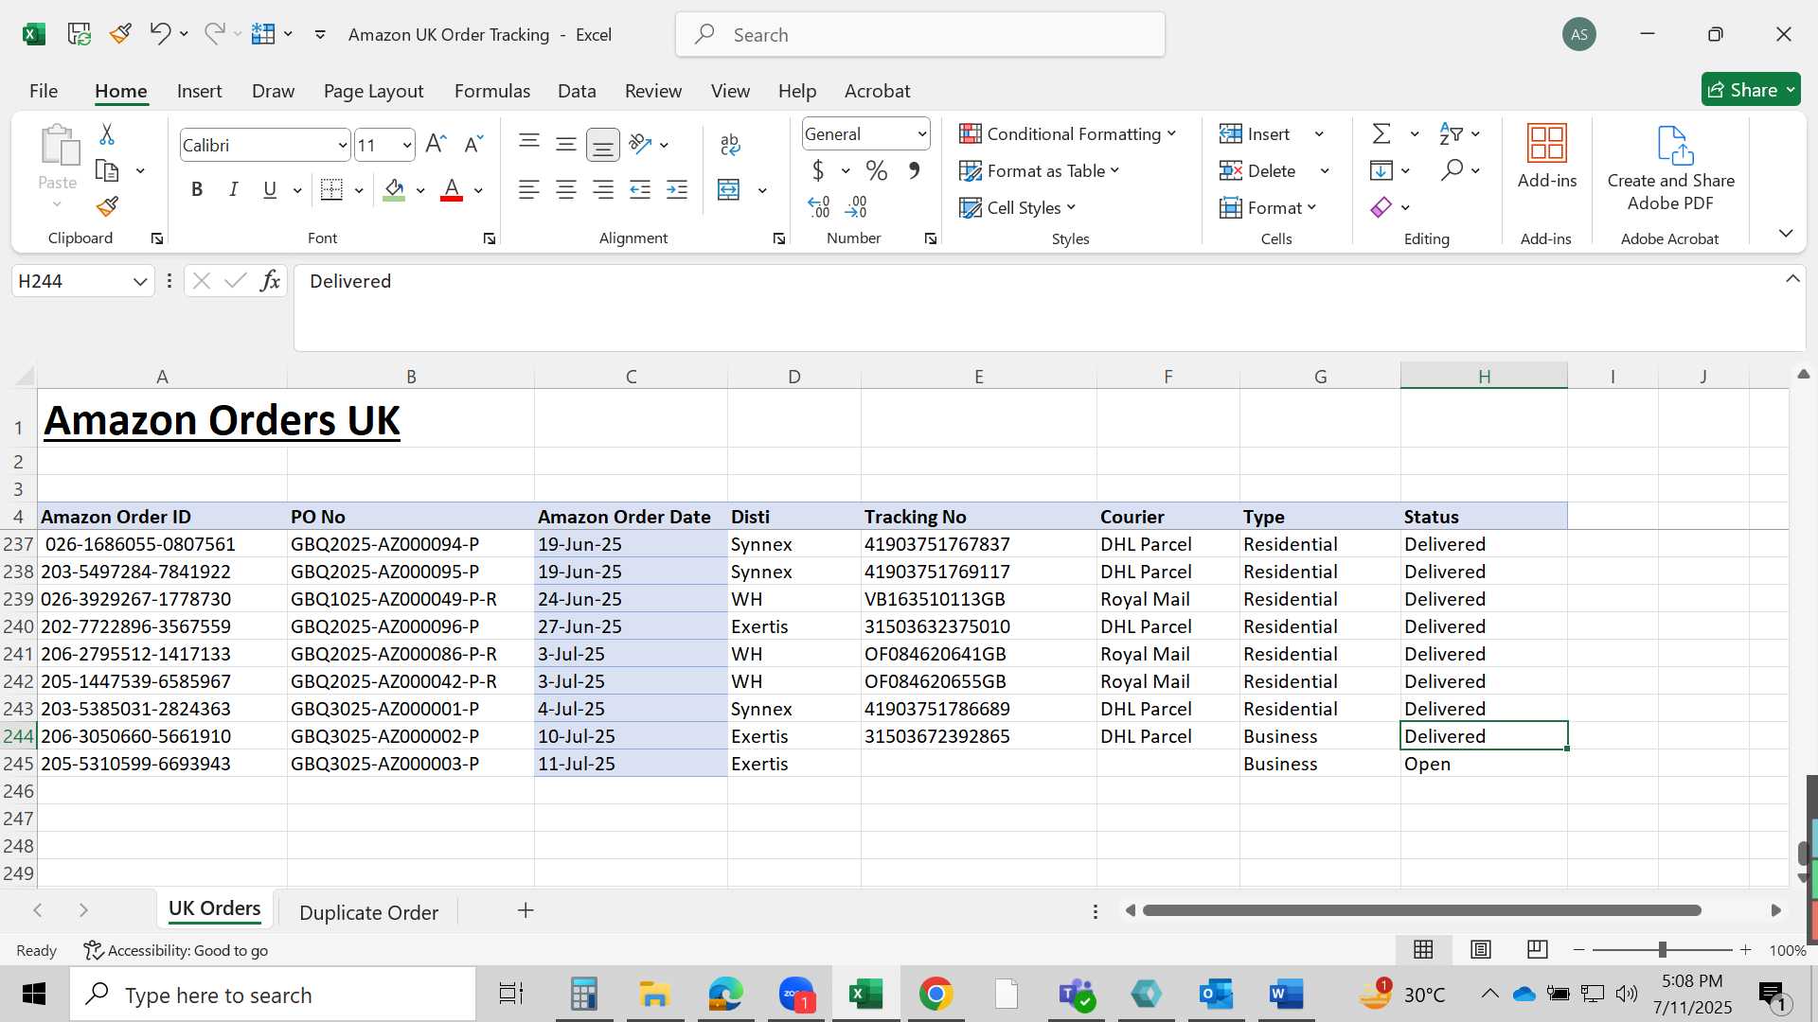Open the Add-ins gallery icon
The image size is (1818, 1022).
(1547, 144)
